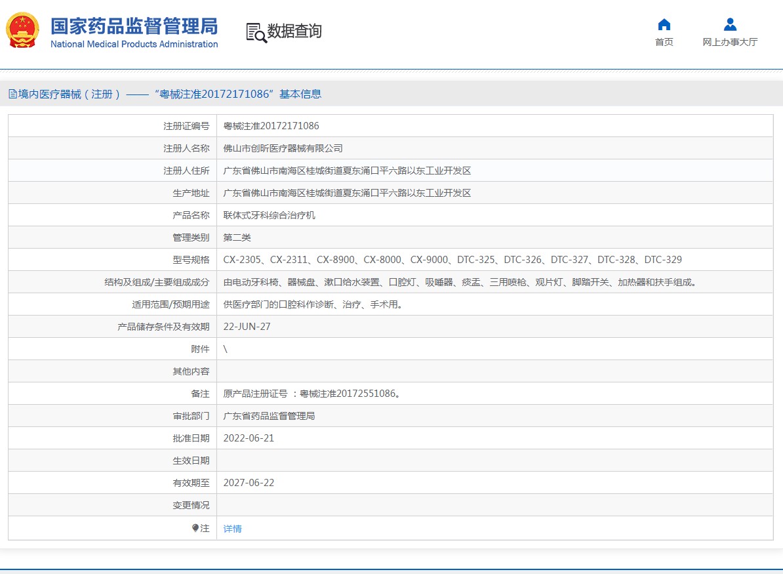
Task: Open 网上办事大厅 user icon
Action: tap(730, 24)
